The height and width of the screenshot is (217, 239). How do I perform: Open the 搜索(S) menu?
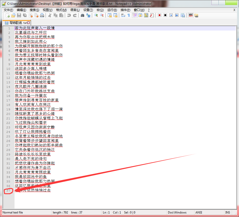pos(34,10)
